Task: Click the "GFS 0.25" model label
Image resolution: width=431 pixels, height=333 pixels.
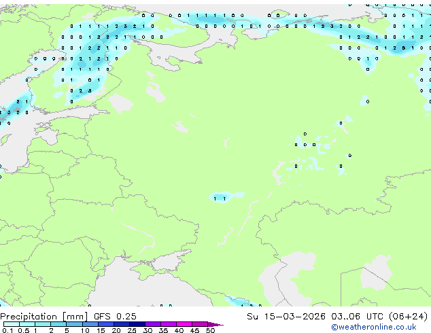Action: 115,317
